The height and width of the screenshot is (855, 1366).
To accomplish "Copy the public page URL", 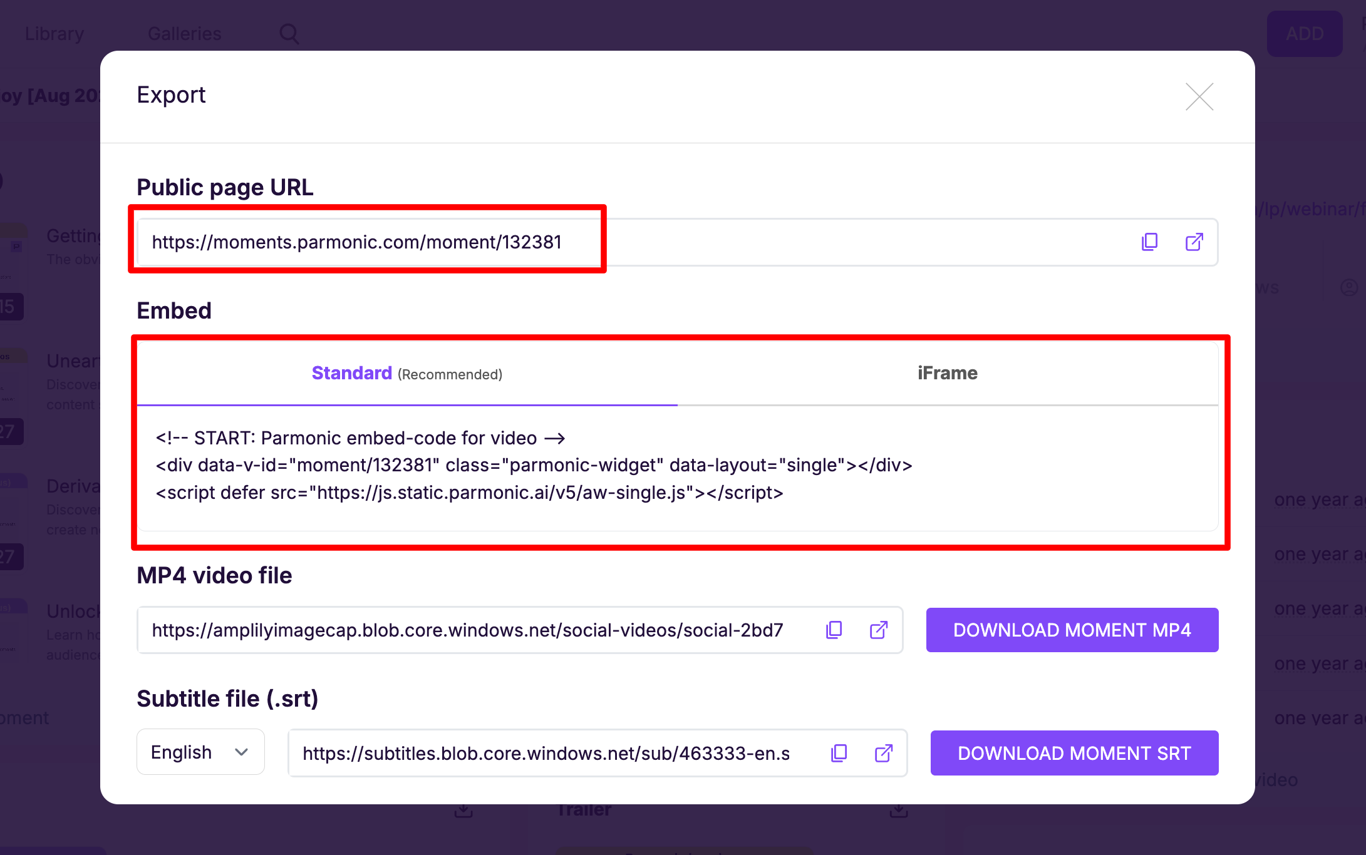I will tap(1149, 242).
